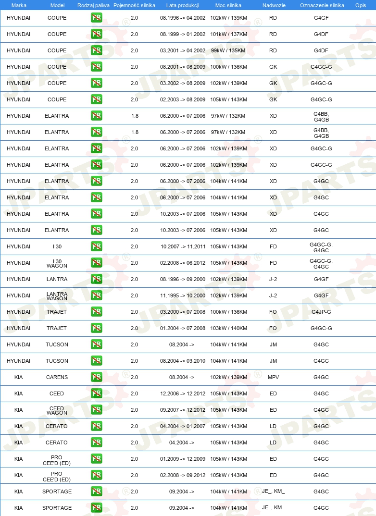This screenshot has width=376, height=516.
Task: Click the 103kW / 140KM power cell
Action: point(229,328)
